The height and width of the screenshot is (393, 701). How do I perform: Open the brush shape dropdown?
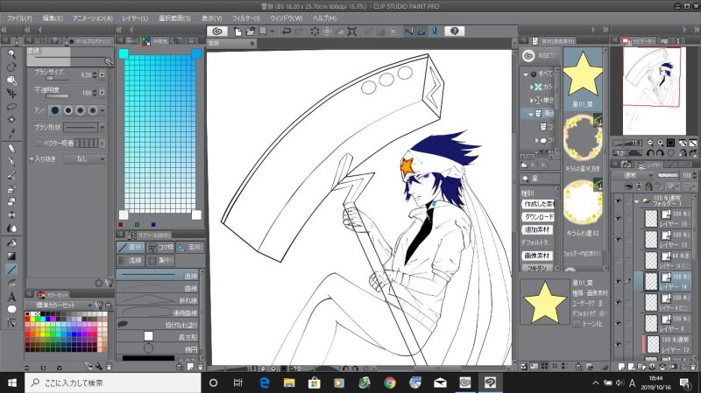point(103,128)
